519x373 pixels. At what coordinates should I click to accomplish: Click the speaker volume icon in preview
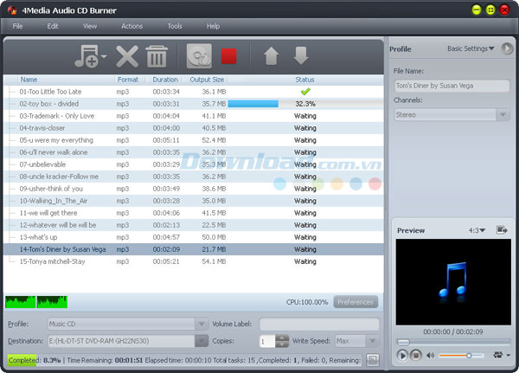tap(430, 355)
